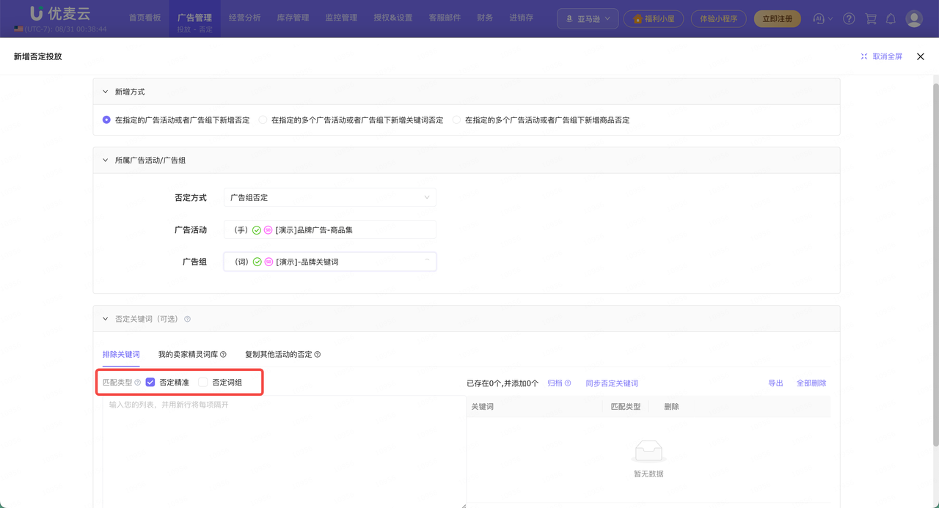The image size is (939, 508).
Task: Open the 广告活动 selector
Action: coord(330,229)
